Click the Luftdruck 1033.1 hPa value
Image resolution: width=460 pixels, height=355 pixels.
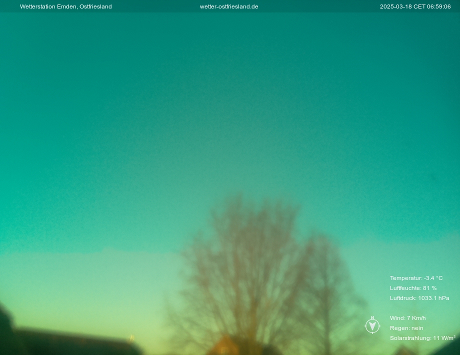click(419, 298)
